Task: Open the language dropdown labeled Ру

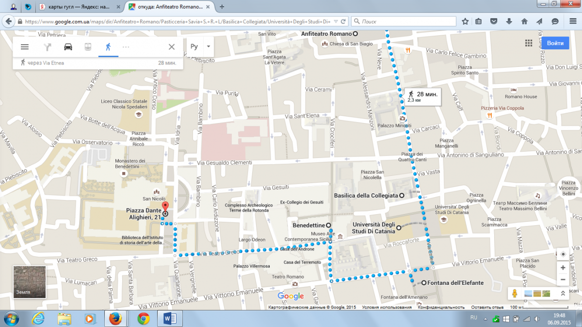Action: tap(201, 47)
